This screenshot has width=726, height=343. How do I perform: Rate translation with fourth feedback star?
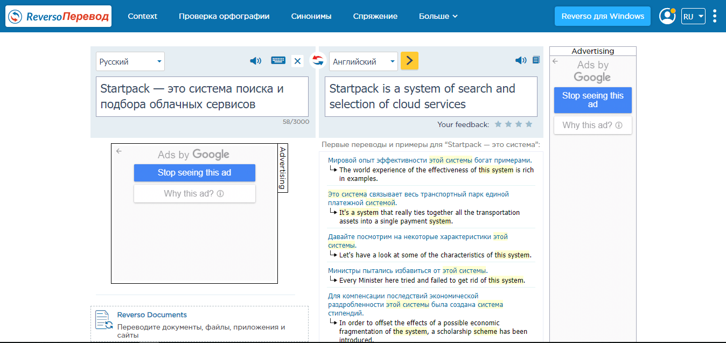529,124
